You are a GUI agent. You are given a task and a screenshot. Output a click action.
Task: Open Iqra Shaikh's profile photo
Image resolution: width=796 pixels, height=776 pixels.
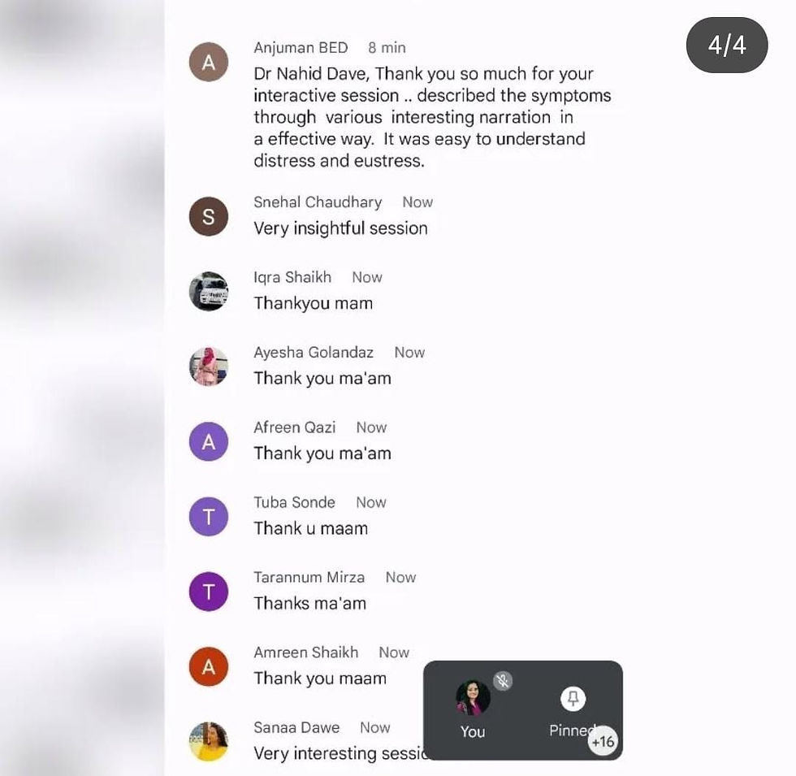(209, 292)
